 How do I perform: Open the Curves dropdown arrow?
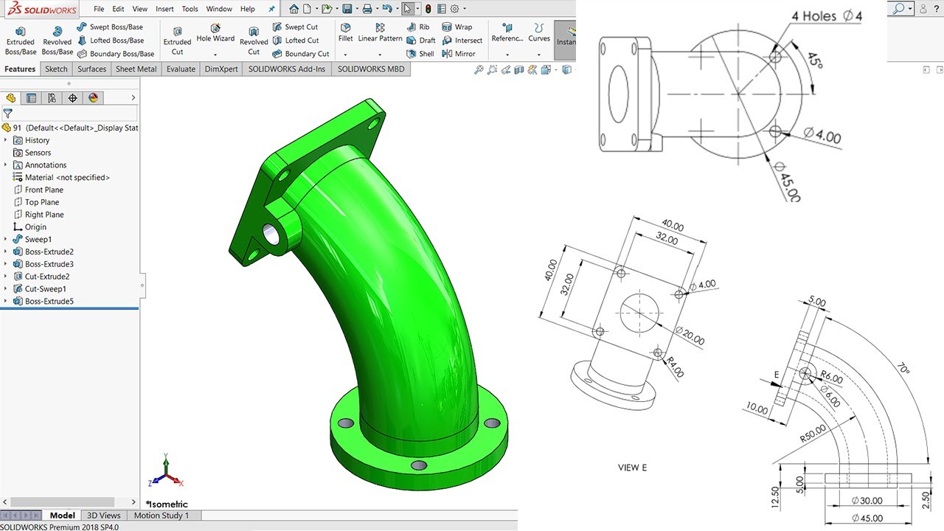tap(539, 54)
